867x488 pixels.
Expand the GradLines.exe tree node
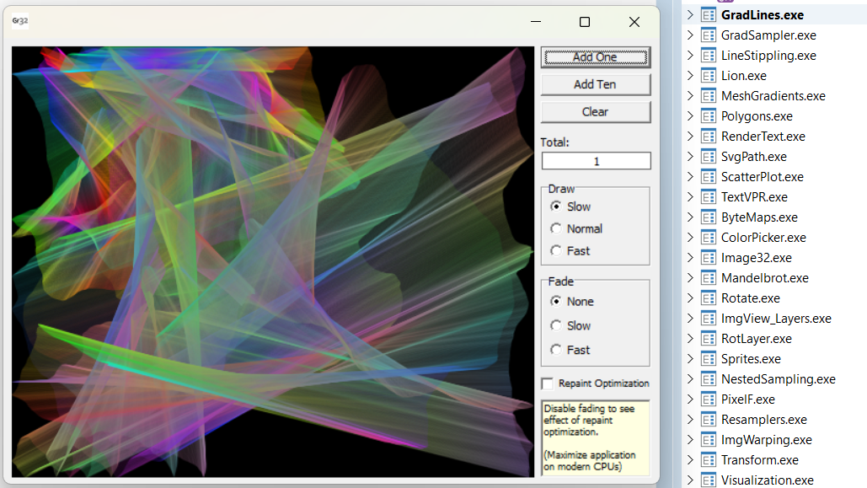click(690, 15)
